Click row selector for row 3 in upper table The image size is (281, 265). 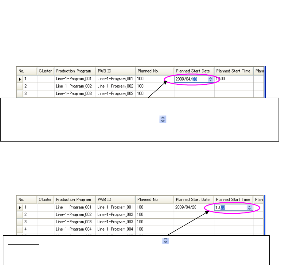coord(20,94)
